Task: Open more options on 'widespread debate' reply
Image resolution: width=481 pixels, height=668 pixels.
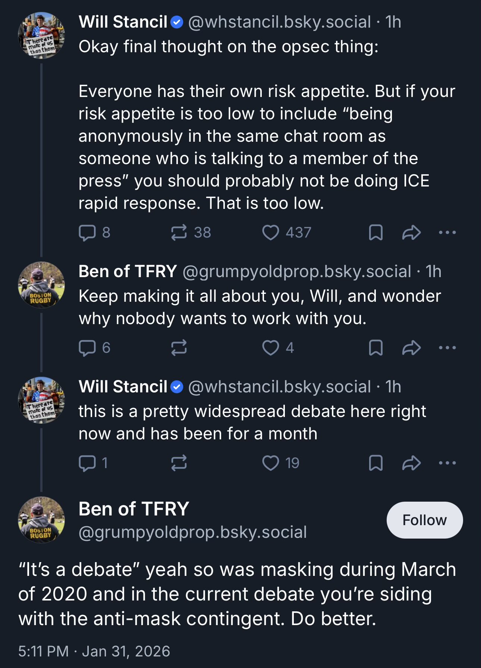Action: pos(447,463)
